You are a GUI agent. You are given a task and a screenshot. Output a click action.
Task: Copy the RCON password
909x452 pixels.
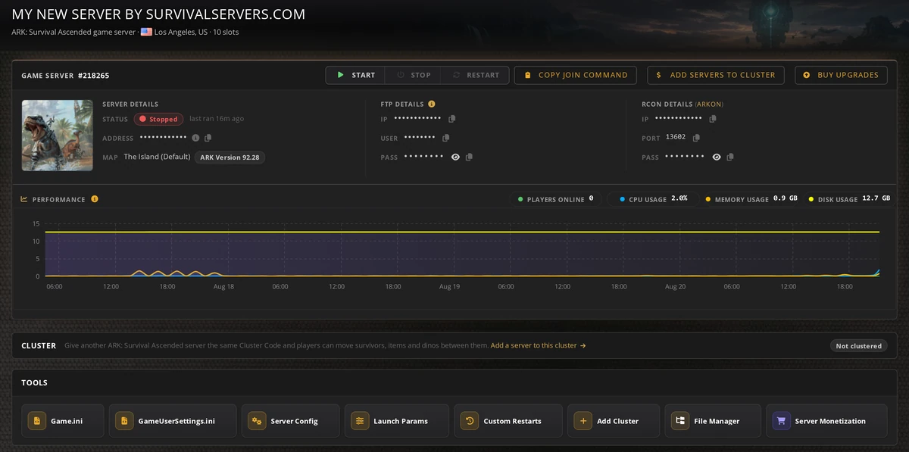[730, 157]
